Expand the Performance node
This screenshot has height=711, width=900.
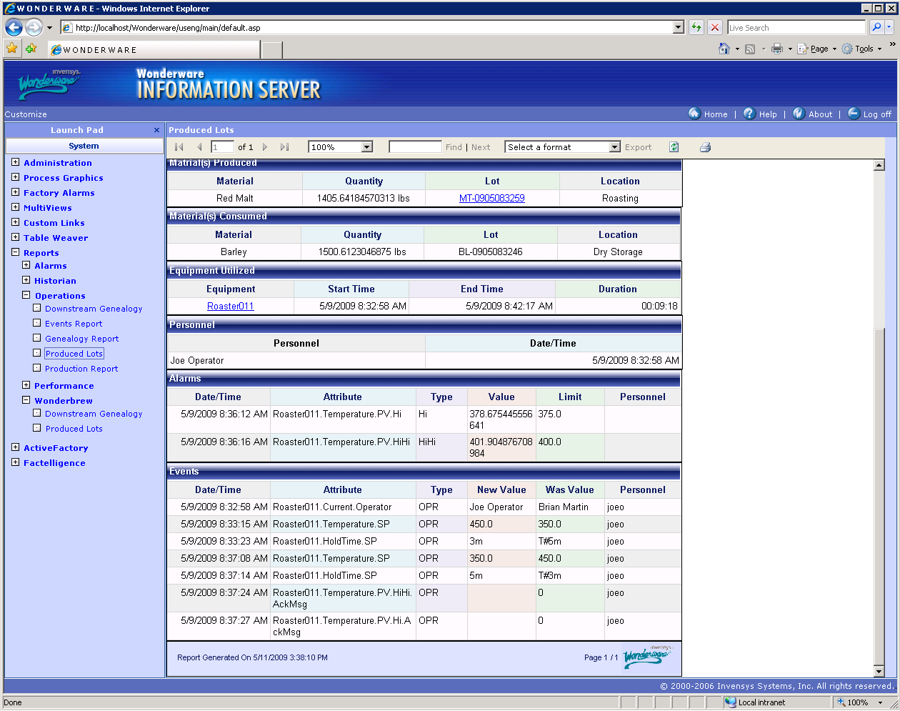click(26, 385)
